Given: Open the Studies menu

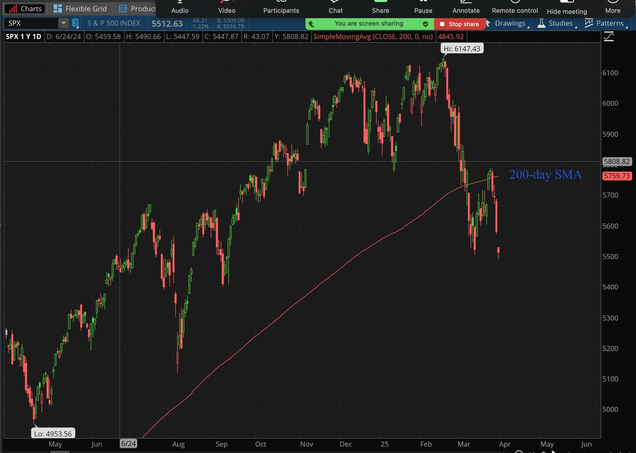Looking at the screenshot, I should (x=560, y=23).
